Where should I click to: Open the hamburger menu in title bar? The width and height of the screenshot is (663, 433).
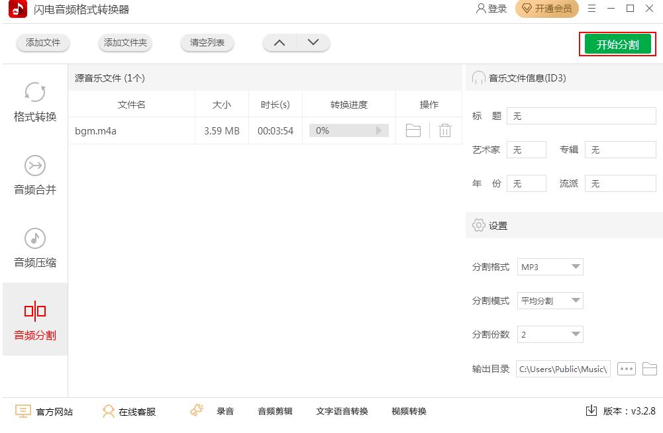pos(591,9)
